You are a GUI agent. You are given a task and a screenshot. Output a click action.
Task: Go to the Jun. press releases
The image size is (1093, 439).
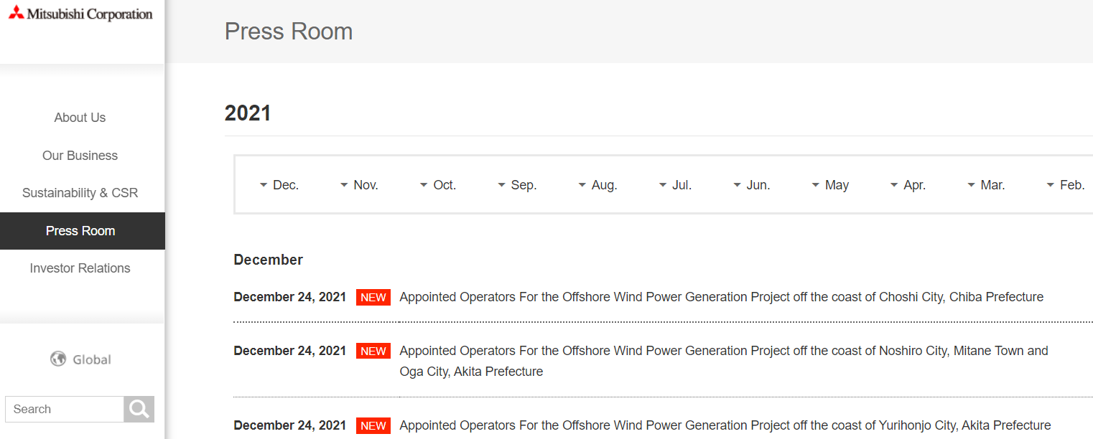click(x=752, y=185)
